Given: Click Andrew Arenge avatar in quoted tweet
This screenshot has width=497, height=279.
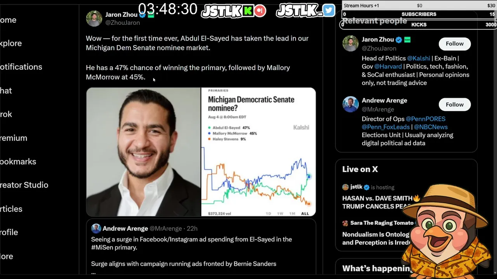Looking at the screenshot, I should coord(96,228).
